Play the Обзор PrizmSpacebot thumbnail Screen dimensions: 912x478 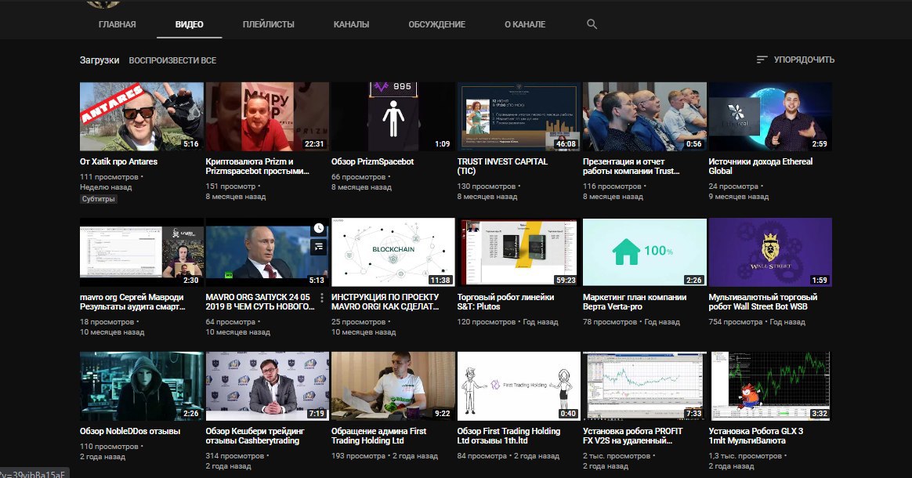point(393,116)
